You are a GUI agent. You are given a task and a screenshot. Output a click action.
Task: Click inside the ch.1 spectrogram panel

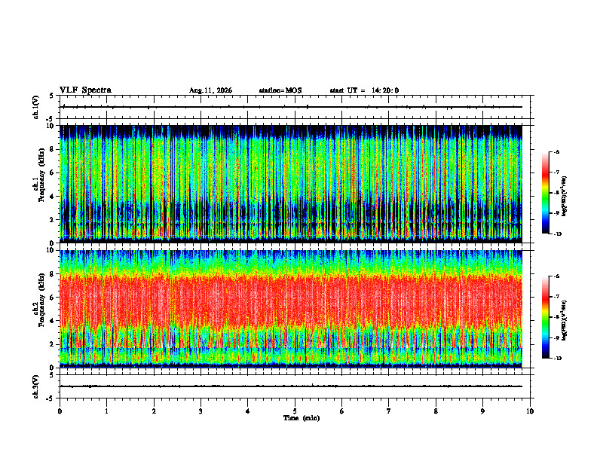point(291,184)
